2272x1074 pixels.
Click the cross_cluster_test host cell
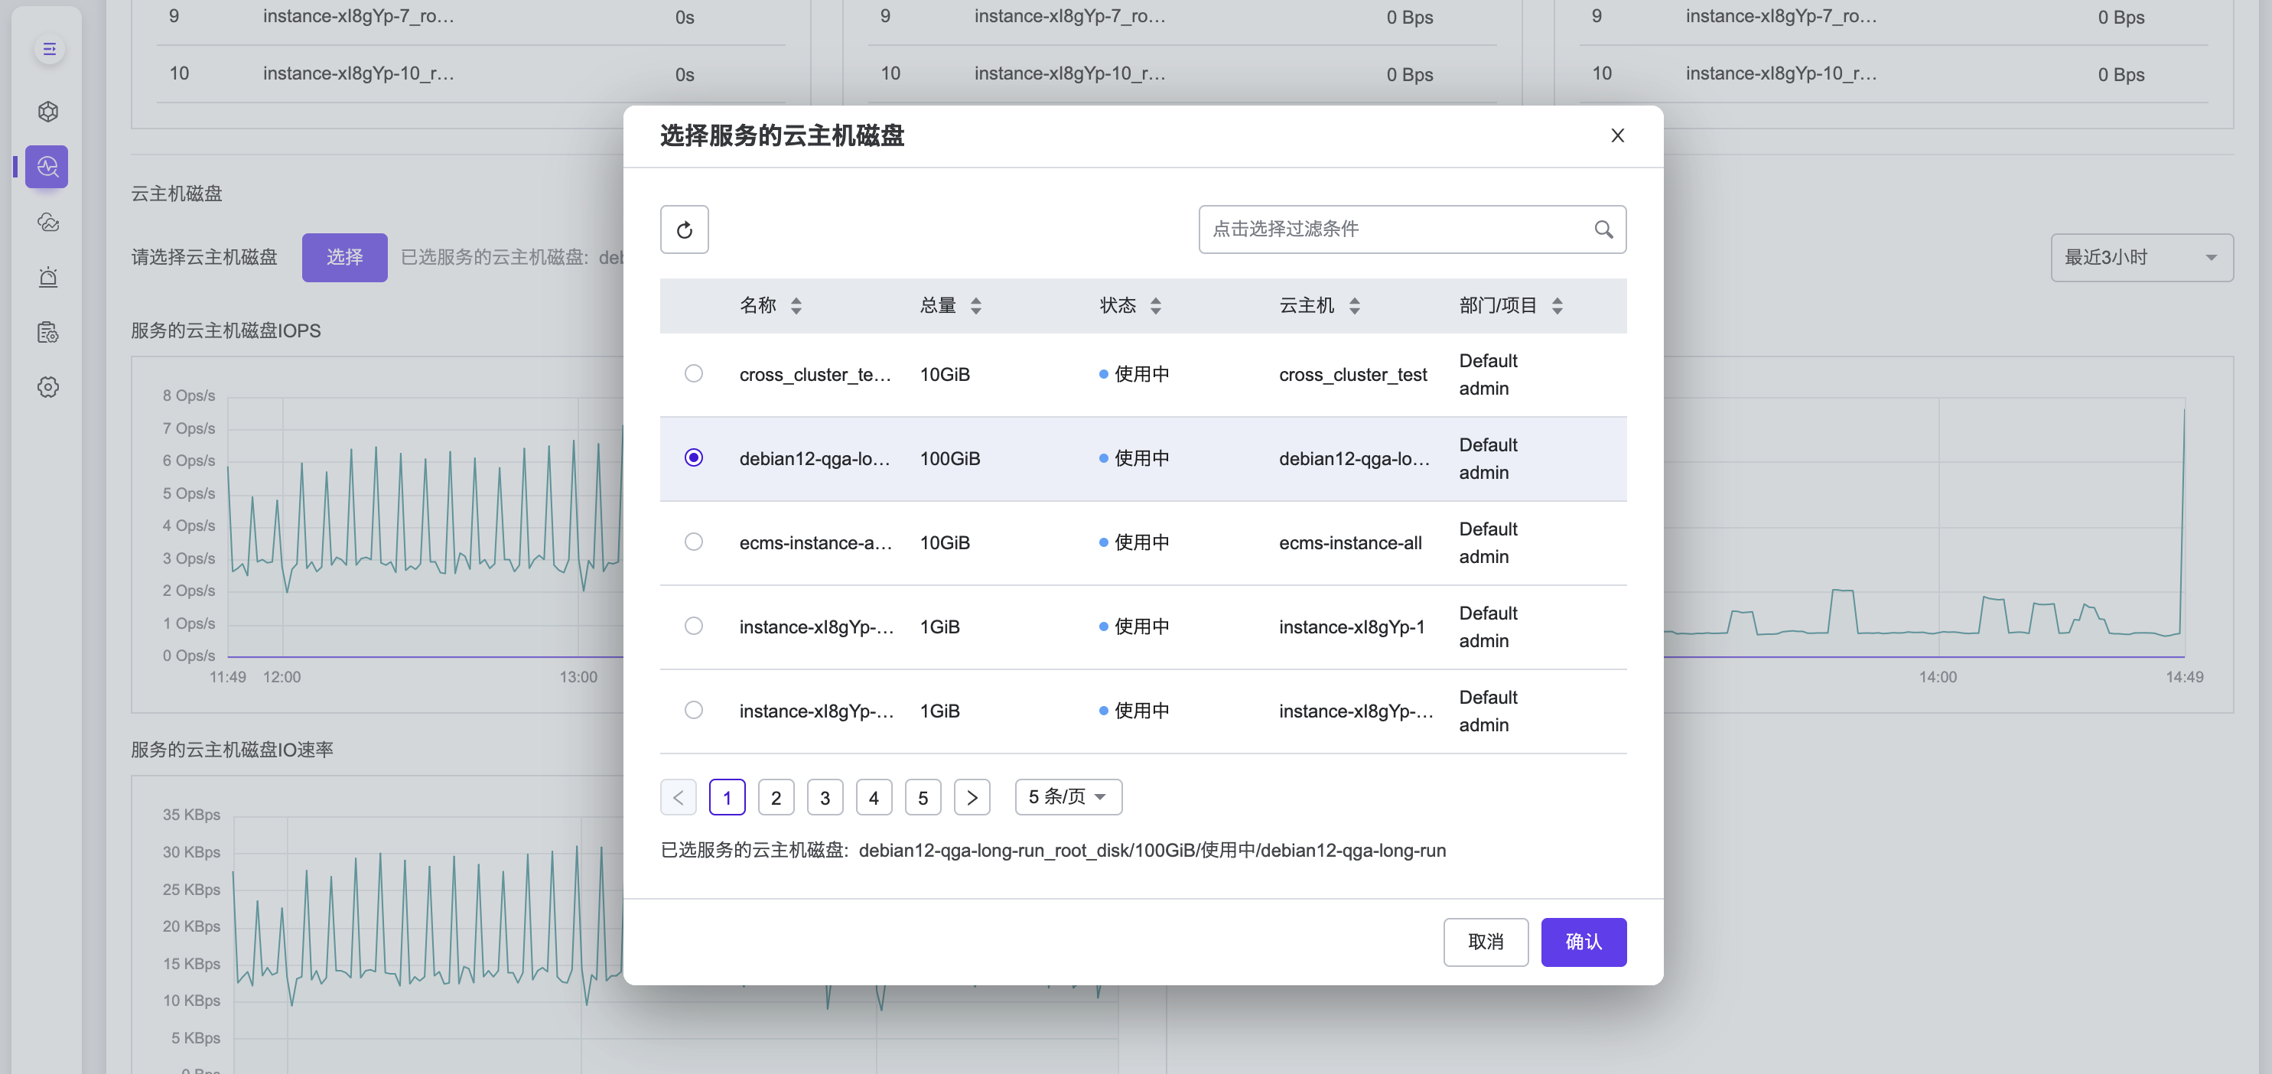(x=1353, y=375)
